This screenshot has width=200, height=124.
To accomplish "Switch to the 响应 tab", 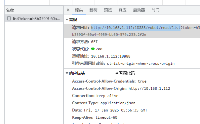I will (x=122, y=10).
